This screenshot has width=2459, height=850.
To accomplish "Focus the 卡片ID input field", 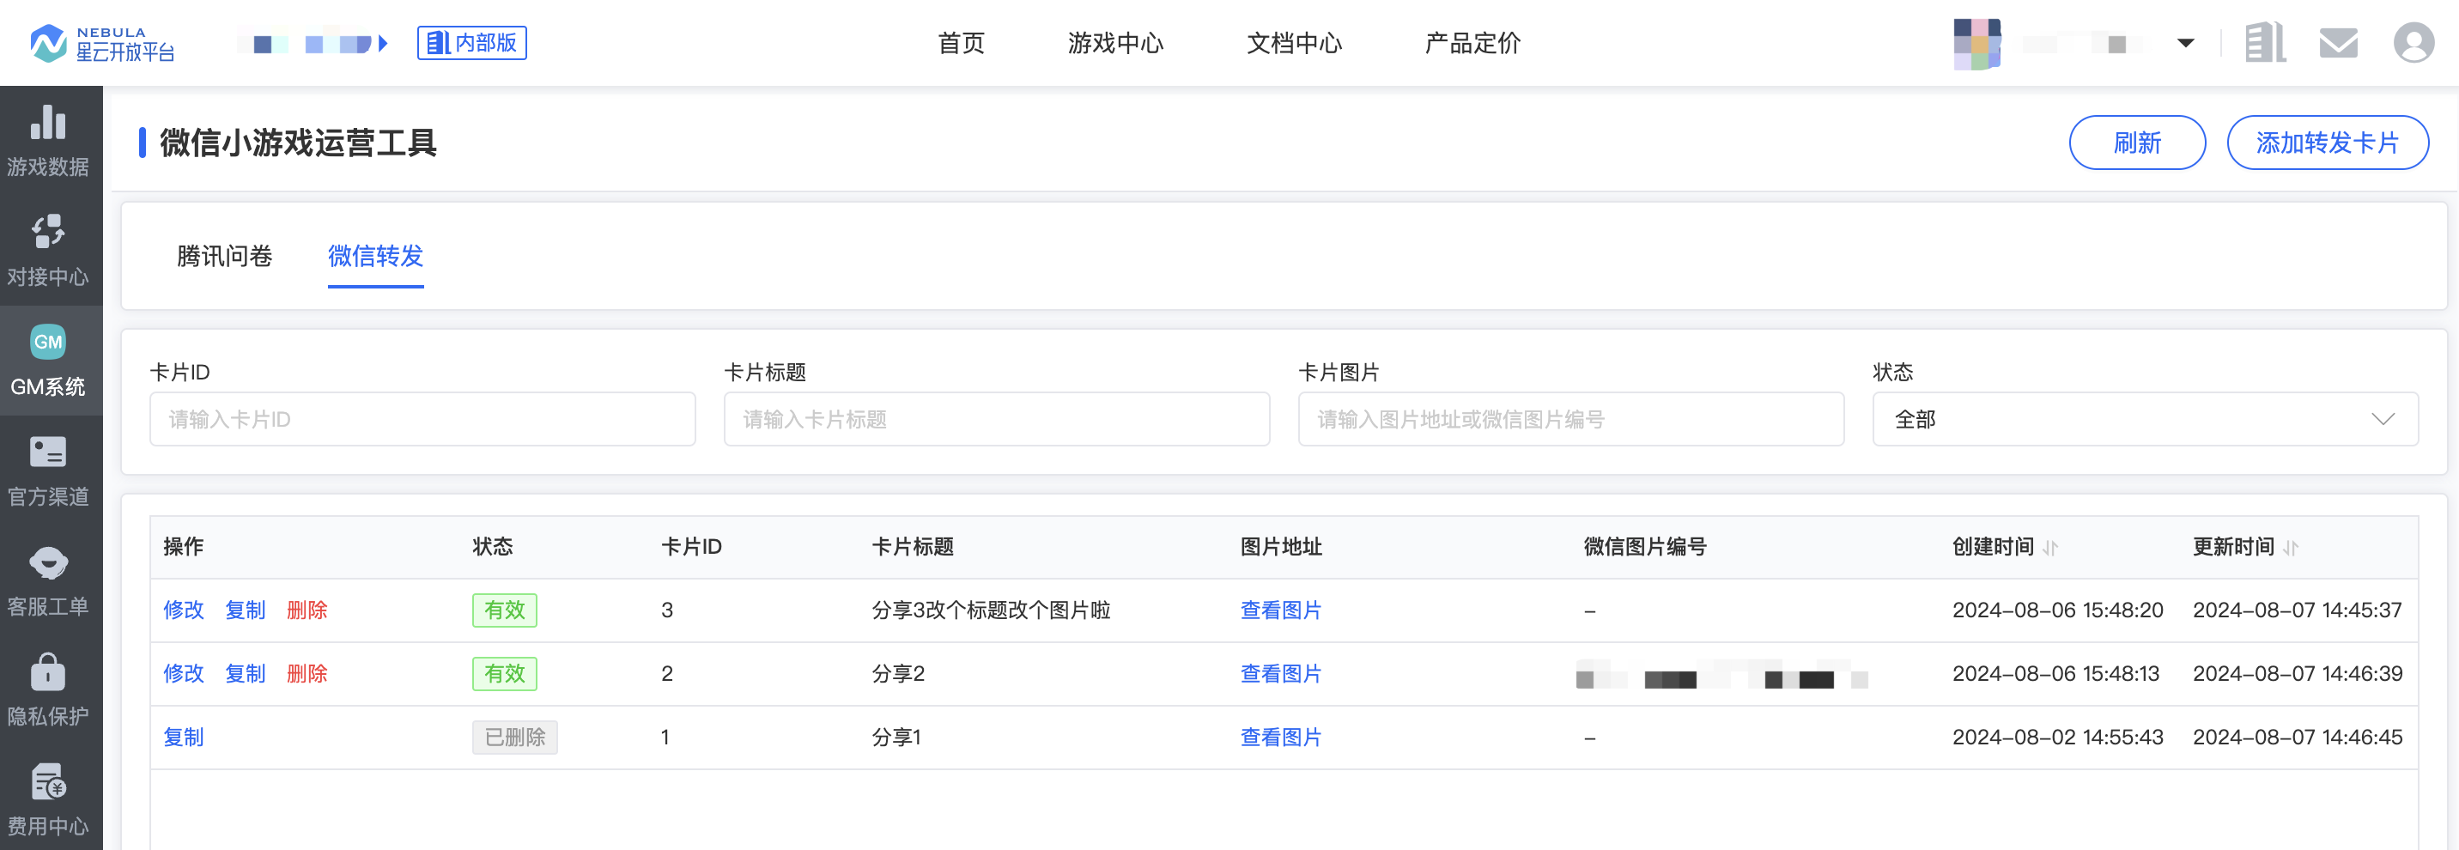I will pyautogui.click(x=422, y=419).
